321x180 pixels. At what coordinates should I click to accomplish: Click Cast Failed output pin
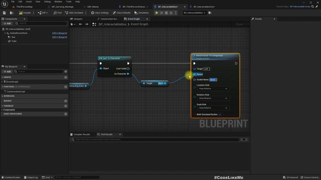tap(128, 68)
